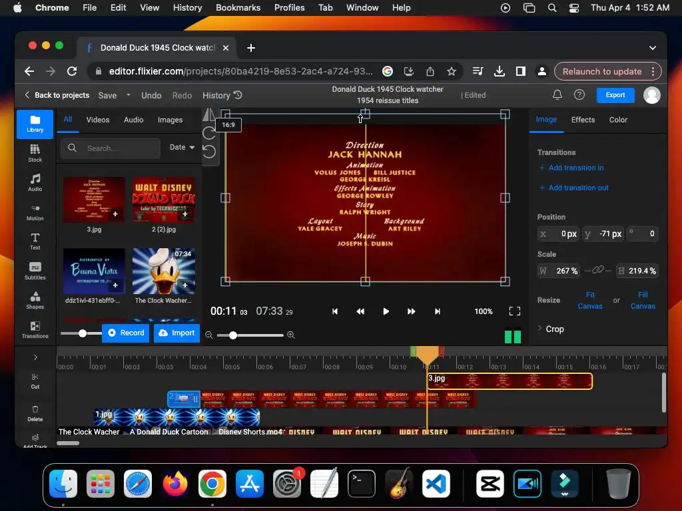Click Add transition in link
Viewport: 682px width, 511px height.
click(571, 168)
